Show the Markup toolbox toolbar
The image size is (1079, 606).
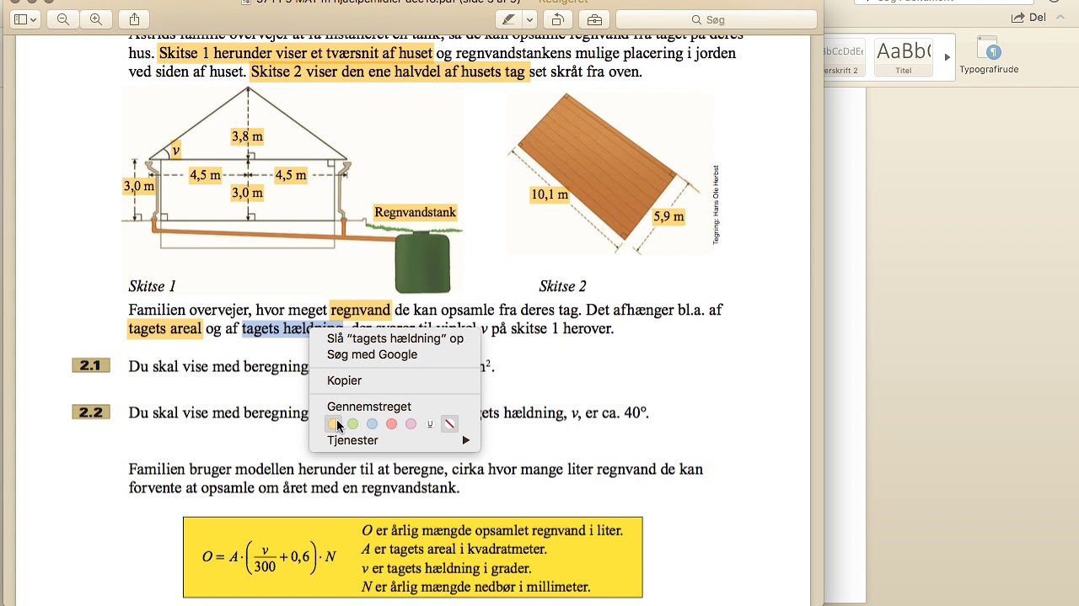pyautogui.click(x=594, y=19)
